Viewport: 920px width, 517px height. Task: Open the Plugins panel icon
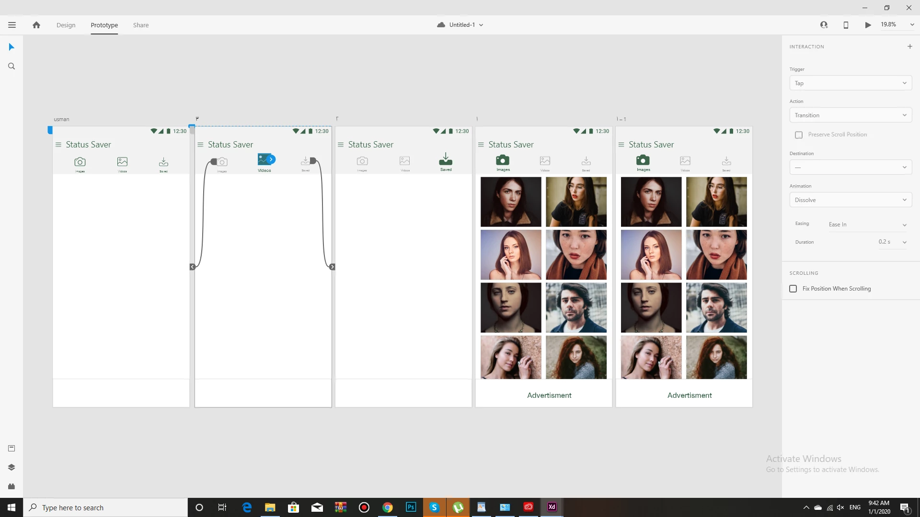pos(11,486)
